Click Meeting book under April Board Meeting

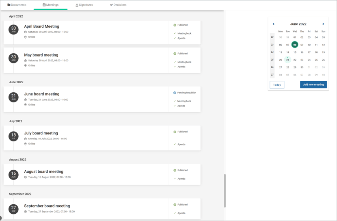coord(184,33)
